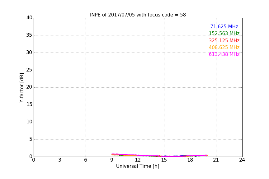269x179 pixels.
Task: Click x-axis tick value 9
Action: pyautogui.click(x=112, y=160)
